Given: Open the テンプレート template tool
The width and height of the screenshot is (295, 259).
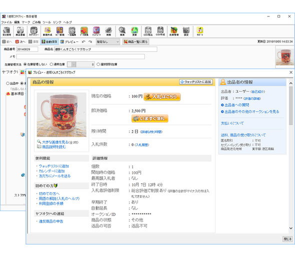Looking at the screenshot, I should pos(96,31).
